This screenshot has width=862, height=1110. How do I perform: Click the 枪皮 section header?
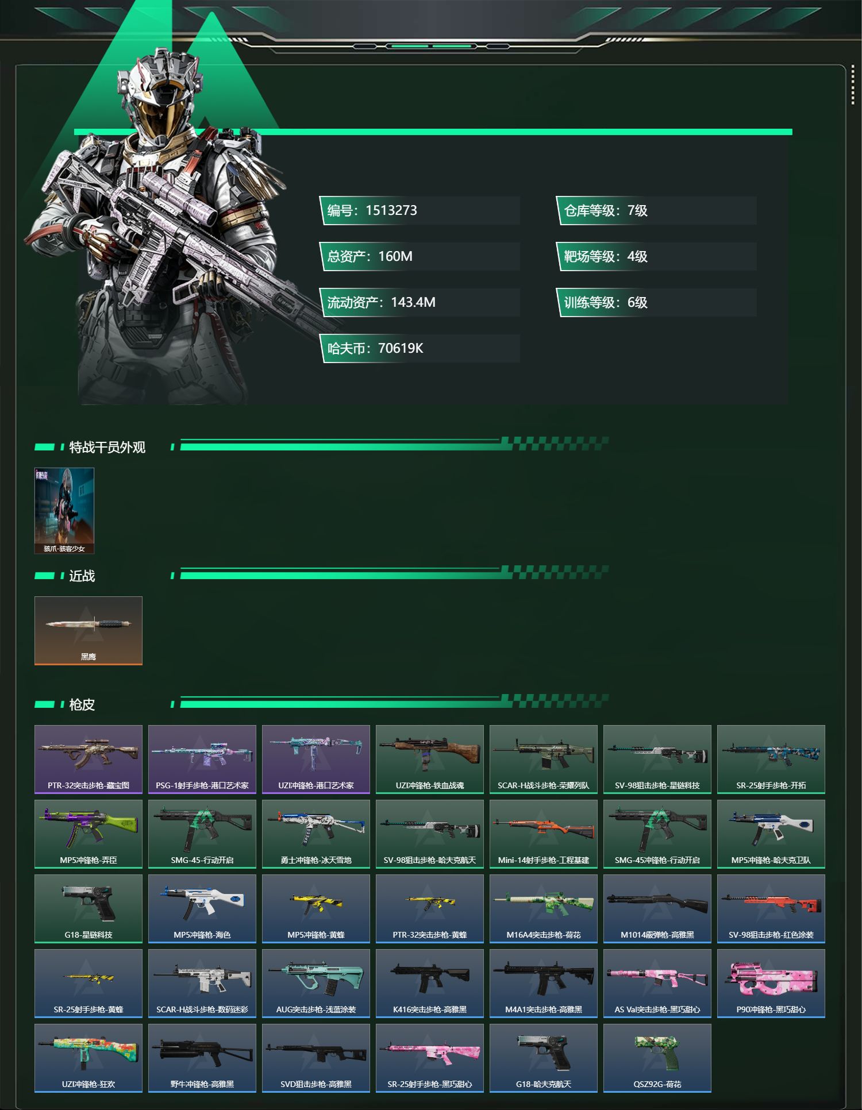click(x=82, y=704)
